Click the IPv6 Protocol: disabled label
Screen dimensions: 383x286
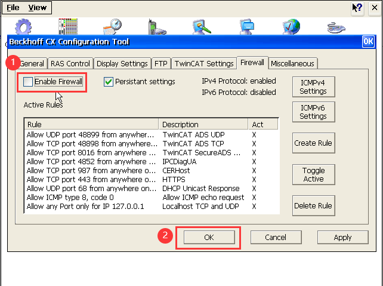pos(239,93)
